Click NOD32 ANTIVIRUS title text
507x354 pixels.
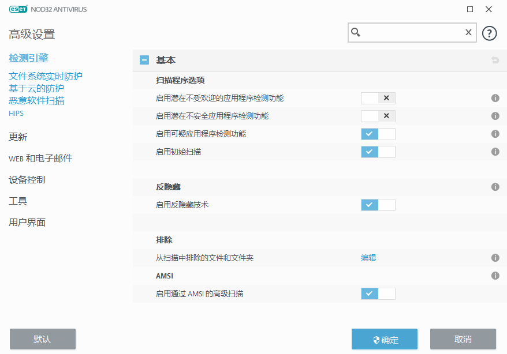(59, 9)
